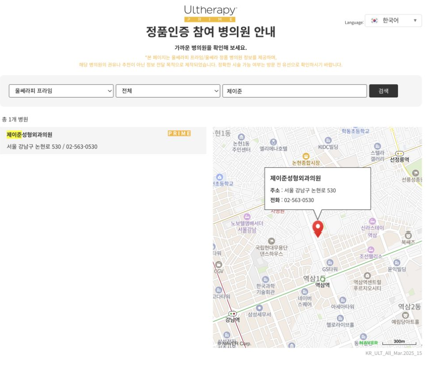Click the 학동초등학교 label on map
426x365 pixels.
click(355, 131)
